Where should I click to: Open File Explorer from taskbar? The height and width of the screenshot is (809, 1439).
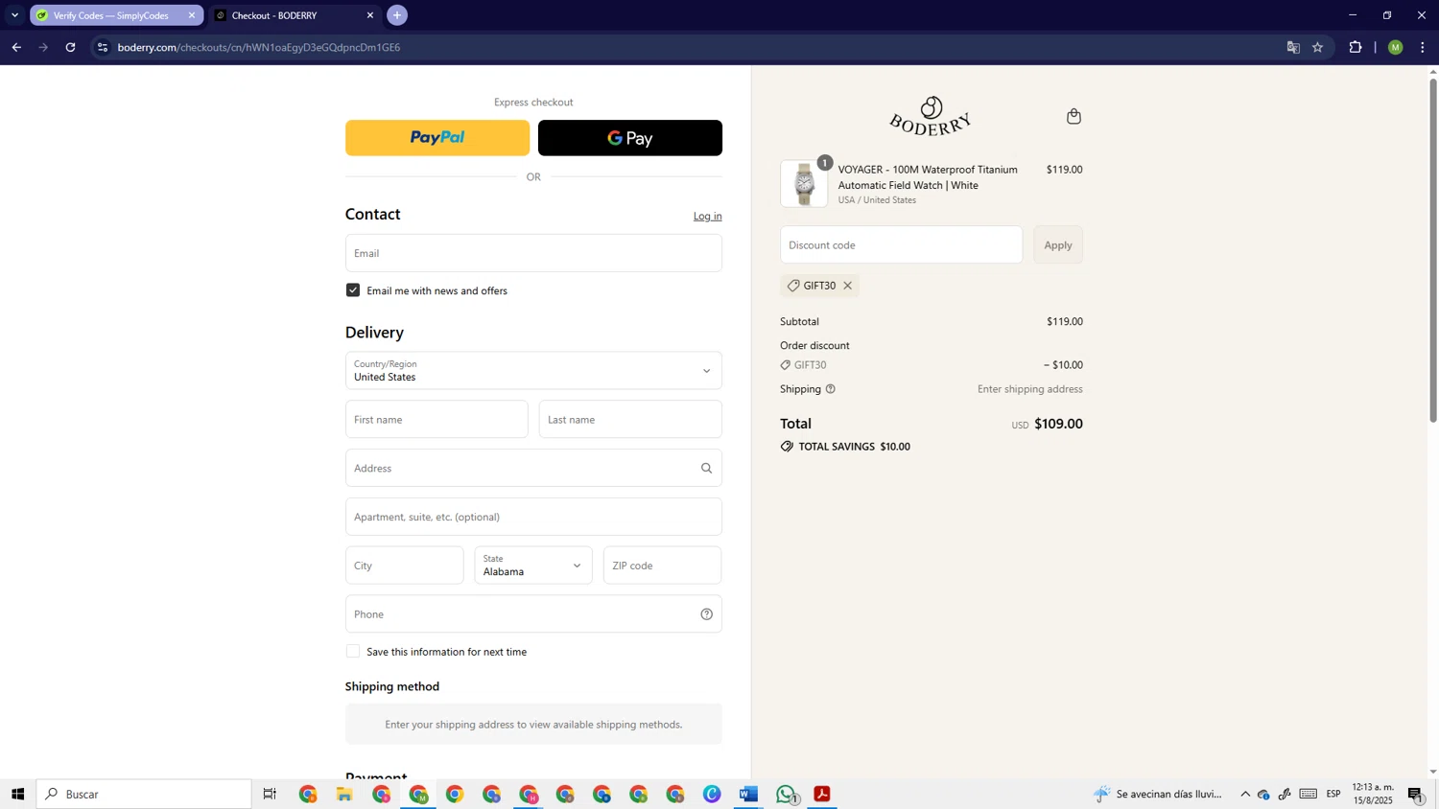pos(344,794)
